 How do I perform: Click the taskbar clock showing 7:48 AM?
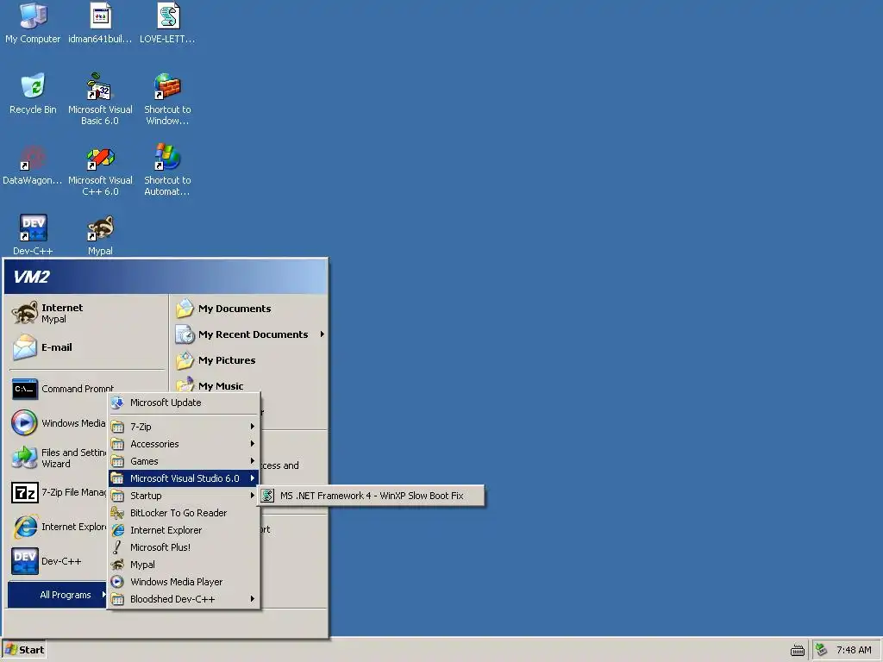click(x=854, y=650)
